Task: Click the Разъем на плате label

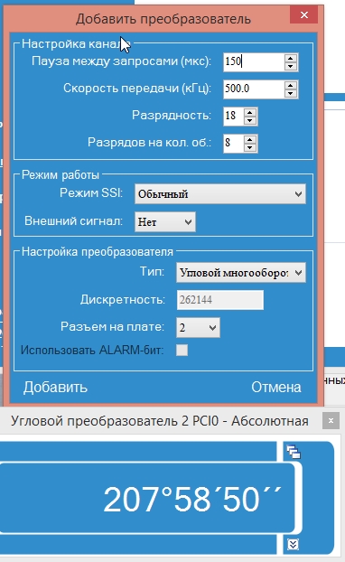Action: [113, 326]
